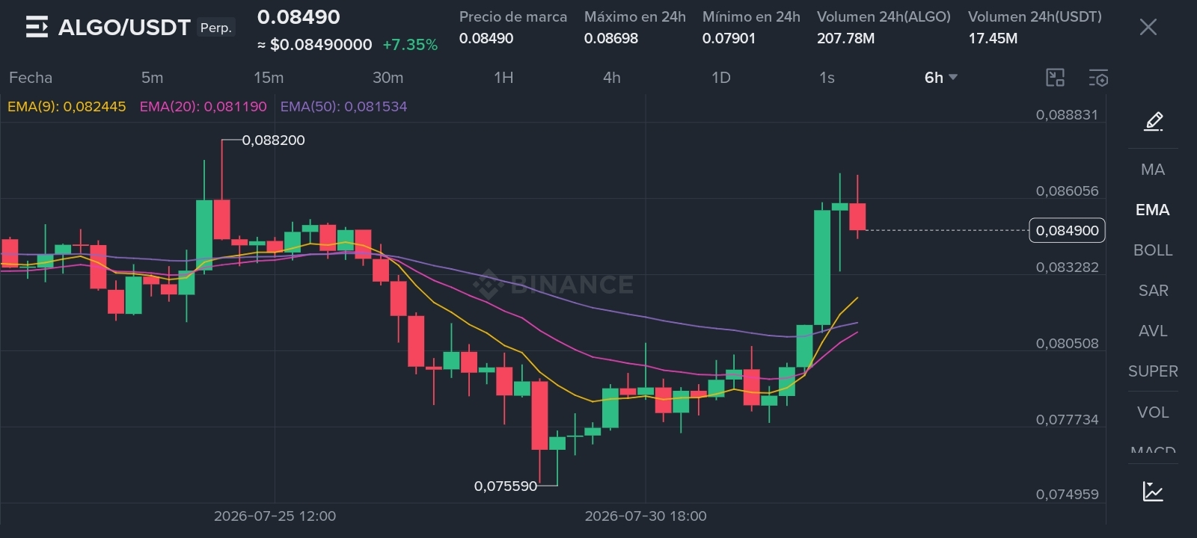Click the high price marker 0,088200
Screen dimensions: 1197x538
[274, 140]
